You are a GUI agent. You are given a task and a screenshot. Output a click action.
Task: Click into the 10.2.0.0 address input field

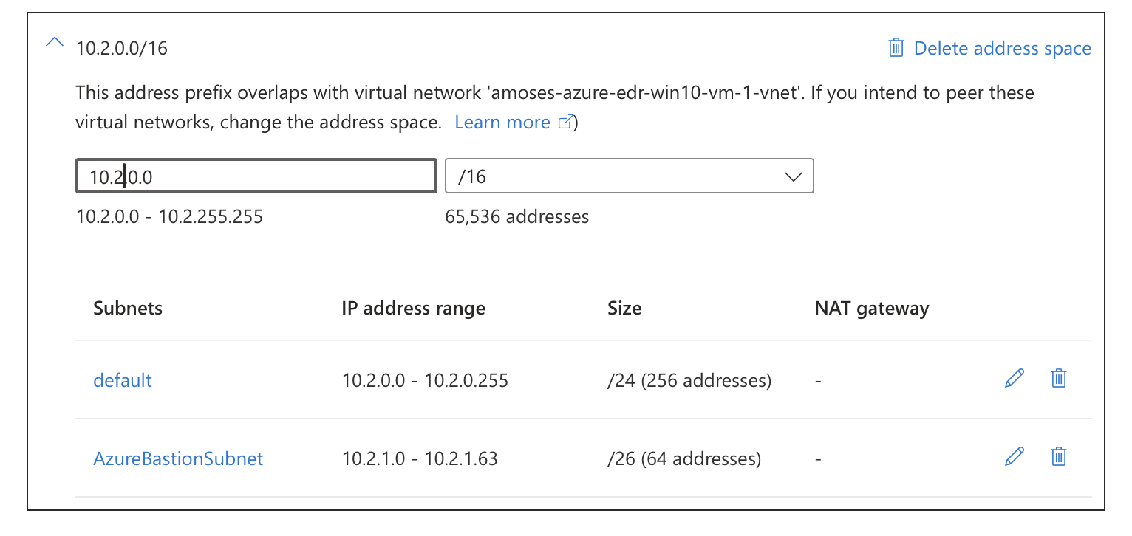(x=256, y=176)
